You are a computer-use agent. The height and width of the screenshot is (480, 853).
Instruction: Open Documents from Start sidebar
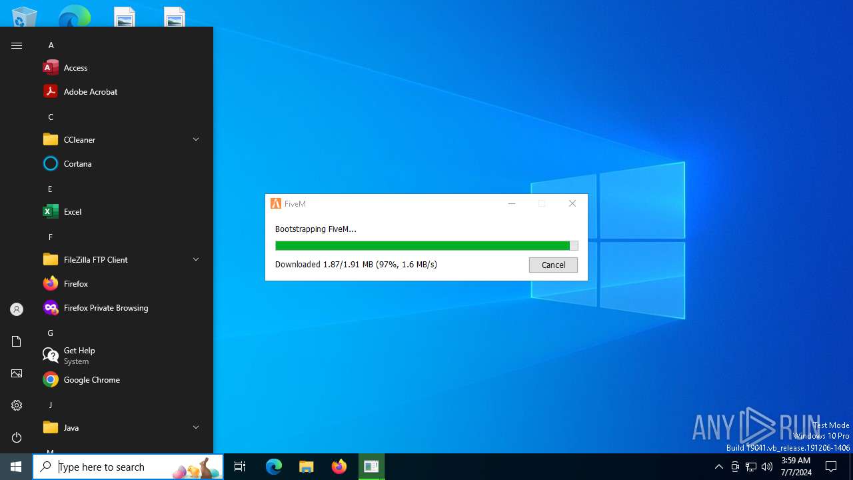[x=17, y=341]
